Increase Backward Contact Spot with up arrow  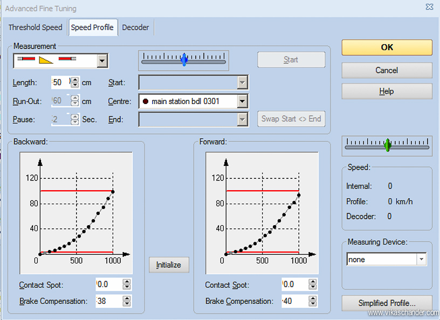pos(127,282)
